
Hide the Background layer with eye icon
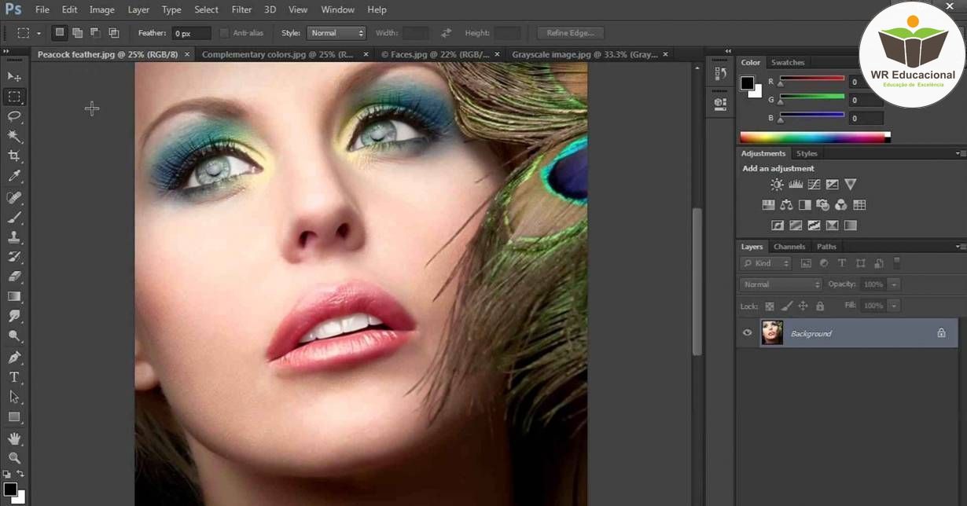[x=748, y=333]
